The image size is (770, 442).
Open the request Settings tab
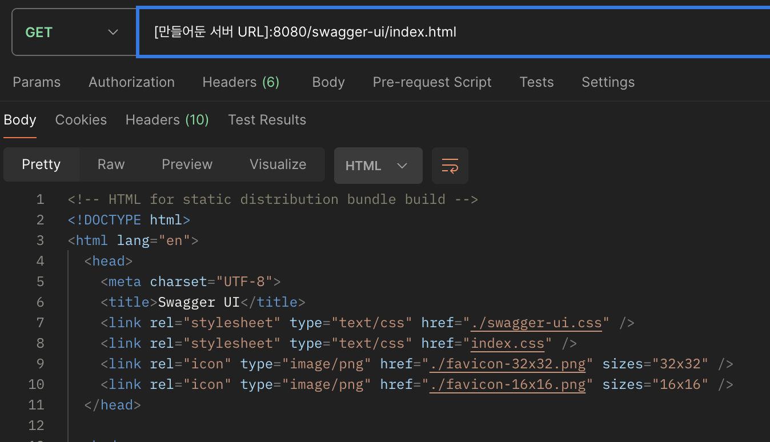(x=608, y=82)
